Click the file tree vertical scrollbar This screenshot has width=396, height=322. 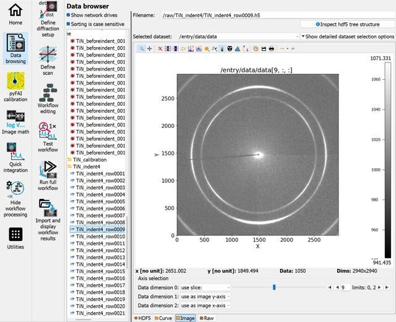click(x=127, y=242)
